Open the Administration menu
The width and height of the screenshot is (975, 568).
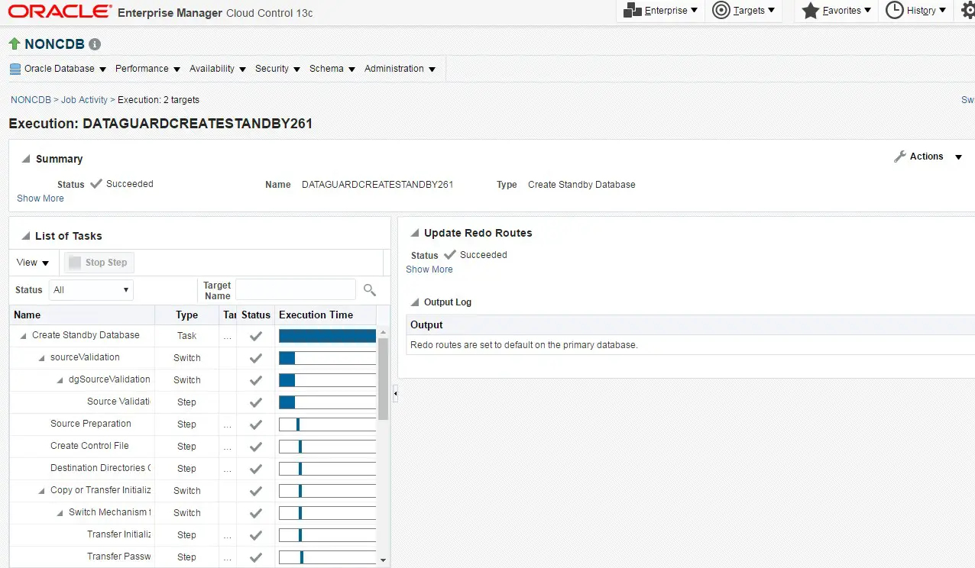[x=400, y=69]
